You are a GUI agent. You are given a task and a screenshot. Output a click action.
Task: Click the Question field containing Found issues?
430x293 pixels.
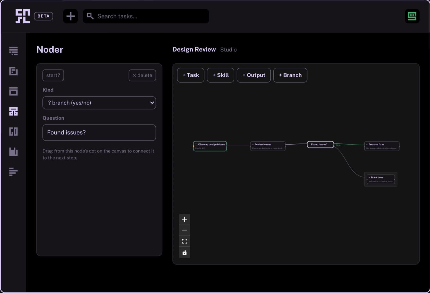[99, 133]
